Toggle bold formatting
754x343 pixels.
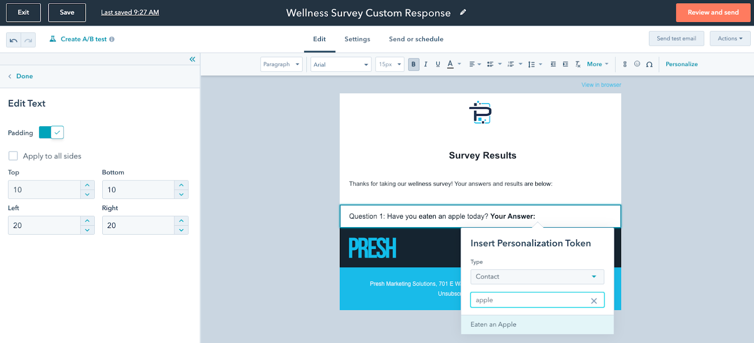click(413, 64)
